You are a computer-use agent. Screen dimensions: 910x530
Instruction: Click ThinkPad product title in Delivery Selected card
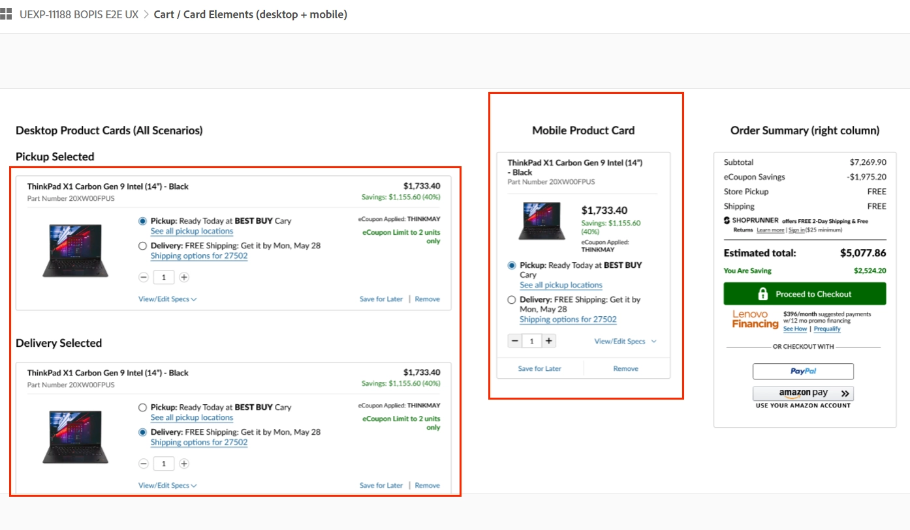click(x=108, y=373)
